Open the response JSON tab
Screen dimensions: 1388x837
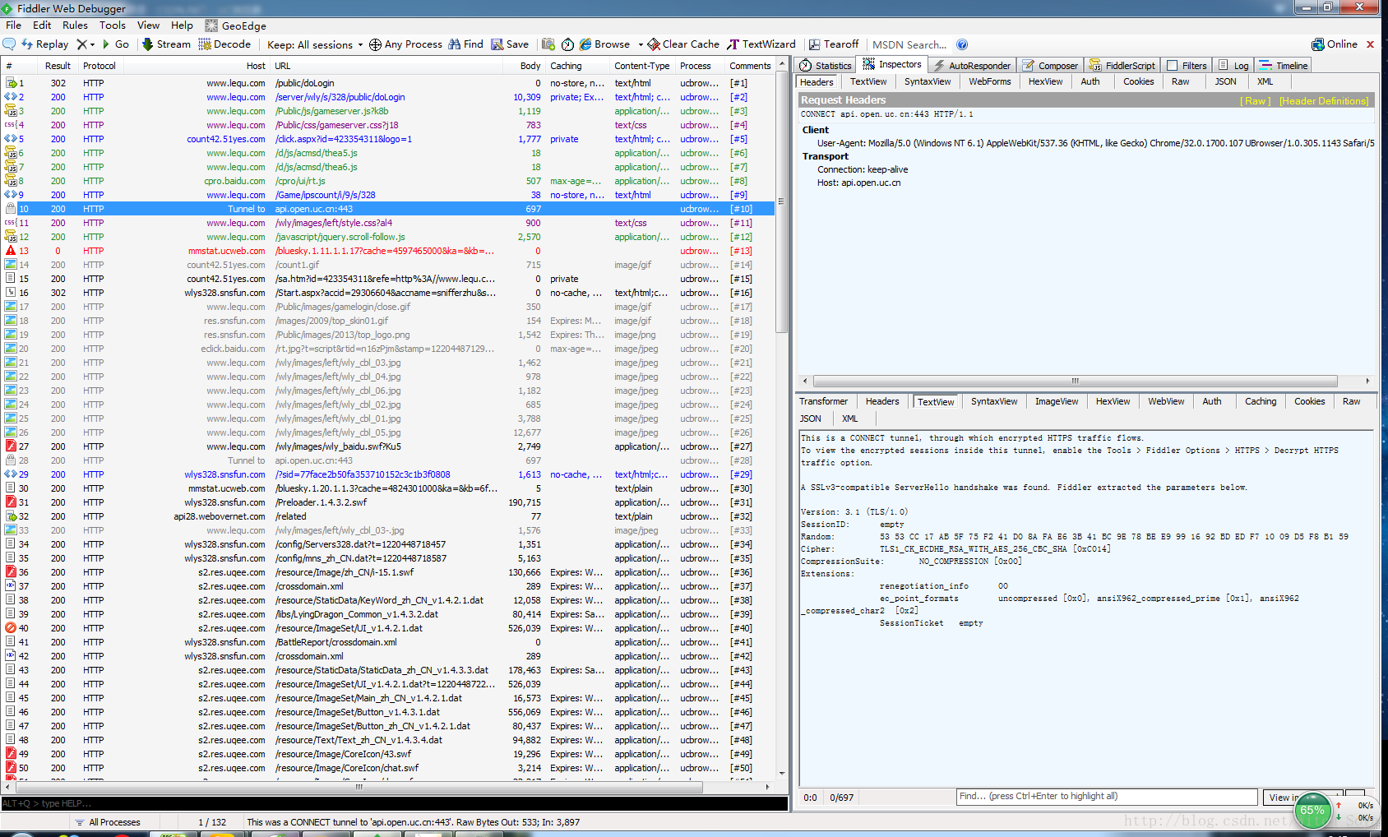coord(811,418)
